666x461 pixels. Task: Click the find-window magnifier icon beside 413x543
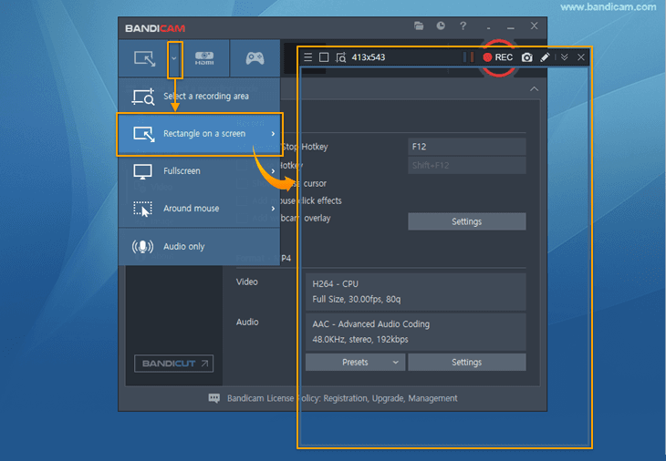pyautogui.click(x=340, y=57)
